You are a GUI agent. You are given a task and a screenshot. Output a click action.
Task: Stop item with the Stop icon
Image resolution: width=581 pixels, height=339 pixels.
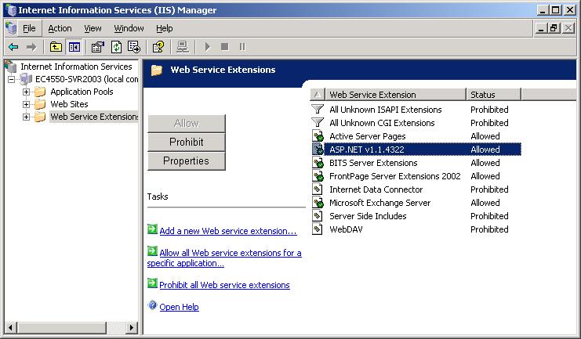click(x=224, y=47)
